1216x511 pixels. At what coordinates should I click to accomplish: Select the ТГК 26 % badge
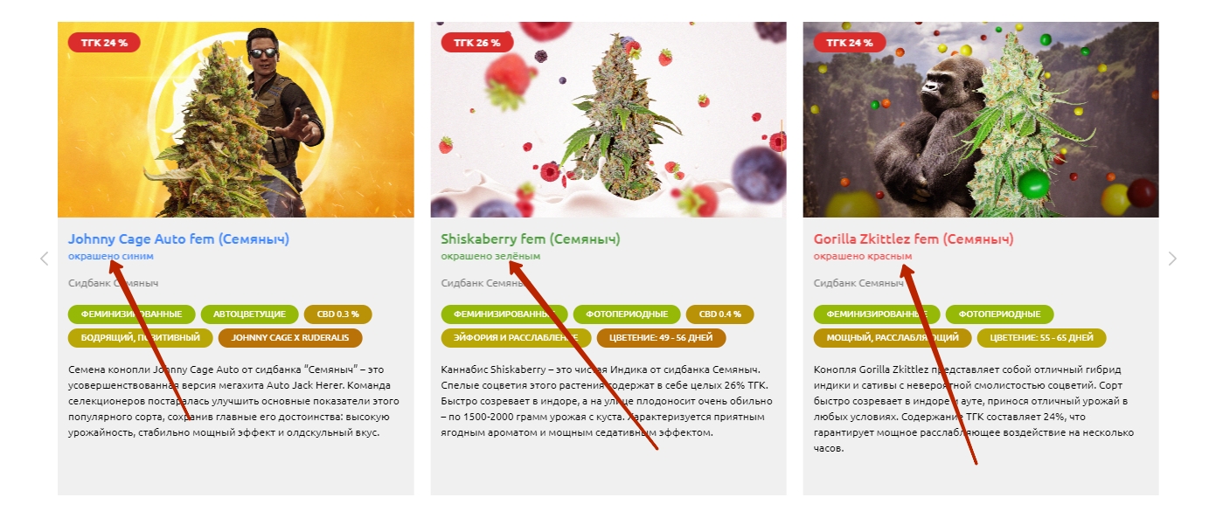(476, 42)
